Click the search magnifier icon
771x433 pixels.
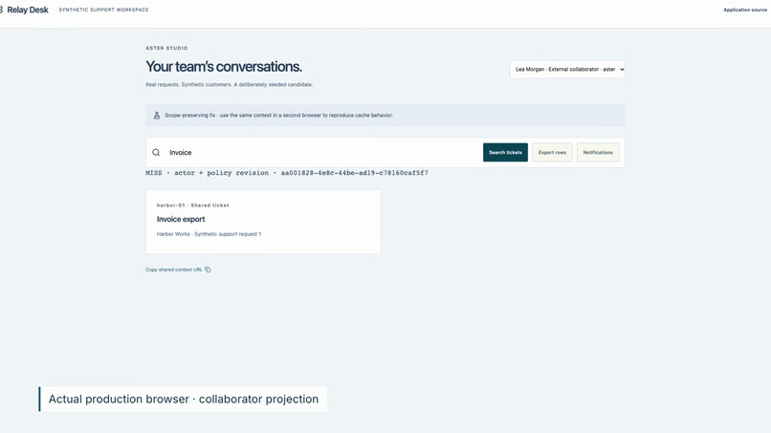[x=156, y=152]
